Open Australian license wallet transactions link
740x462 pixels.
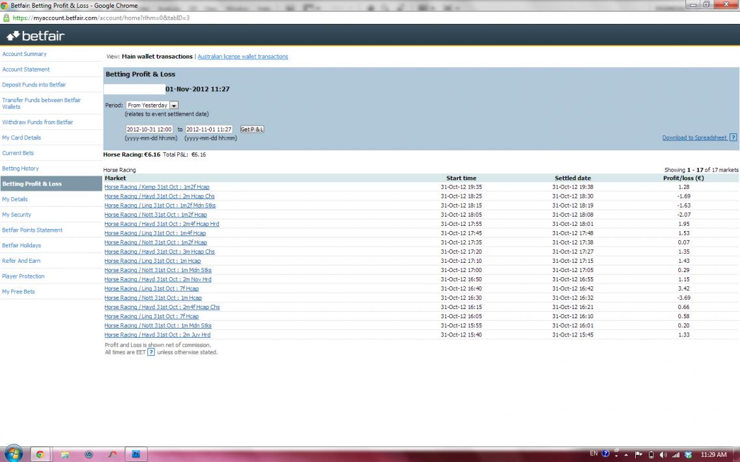point(242,57)
